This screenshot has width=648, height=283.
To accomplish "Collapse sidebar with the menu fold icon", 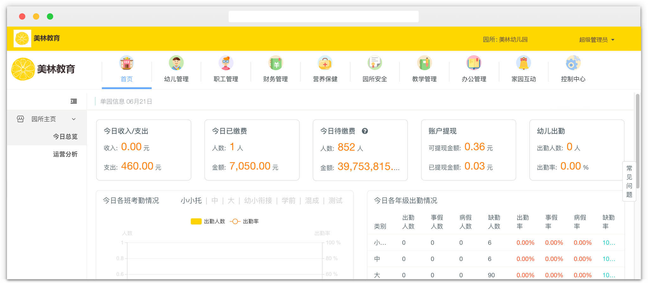I will tap(74, 101).
